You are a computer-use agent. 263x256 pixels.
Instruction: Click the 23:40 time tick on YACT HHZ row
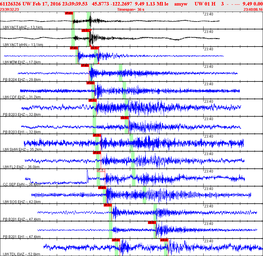tap(209, 14)
